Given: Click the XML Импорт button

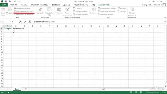Looking at the screenshot, I should [122, 8].
